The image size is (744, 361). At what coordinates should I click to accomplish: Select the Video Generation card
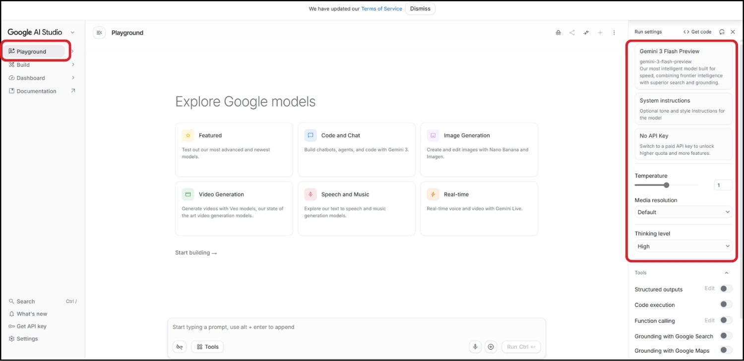click(234, 208)
